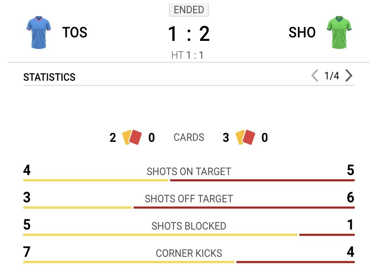Go to previous statistics page chevron
The image size is (378, 275).
315,76
